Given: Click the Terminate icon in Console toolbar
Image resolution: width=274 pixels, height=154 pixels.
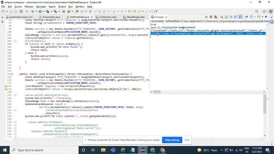Looking at the screenshot, I should coord(206,17).
